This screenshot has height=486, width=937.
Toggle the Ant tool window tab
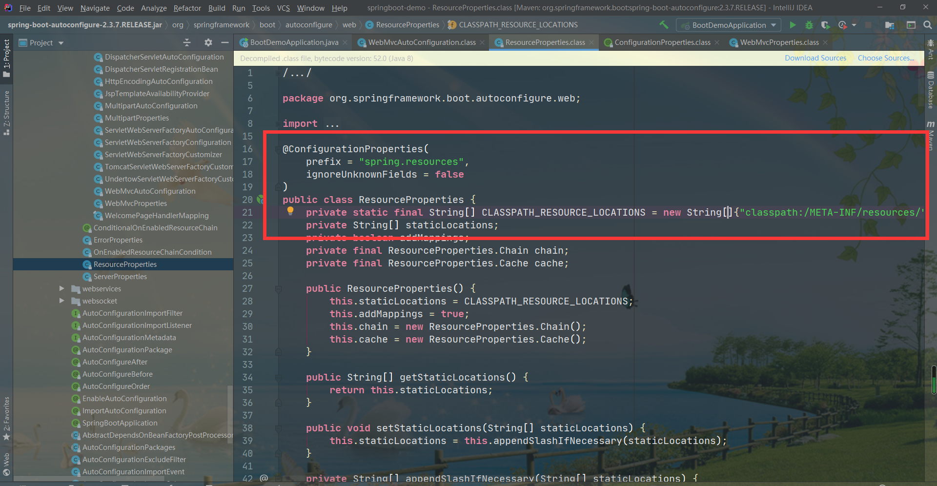(931, 49)
